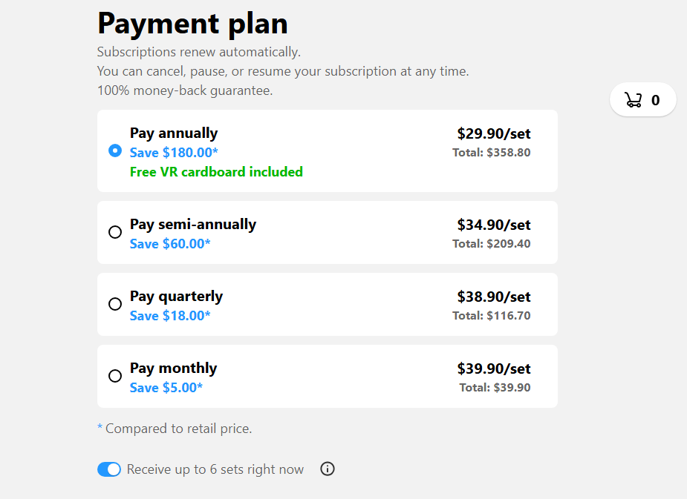
Task: Click the Receive up to 6 sets label
Action: 215,469
